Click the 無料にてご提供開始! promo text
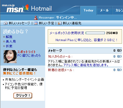123x108 pixels. pos(19,73)
